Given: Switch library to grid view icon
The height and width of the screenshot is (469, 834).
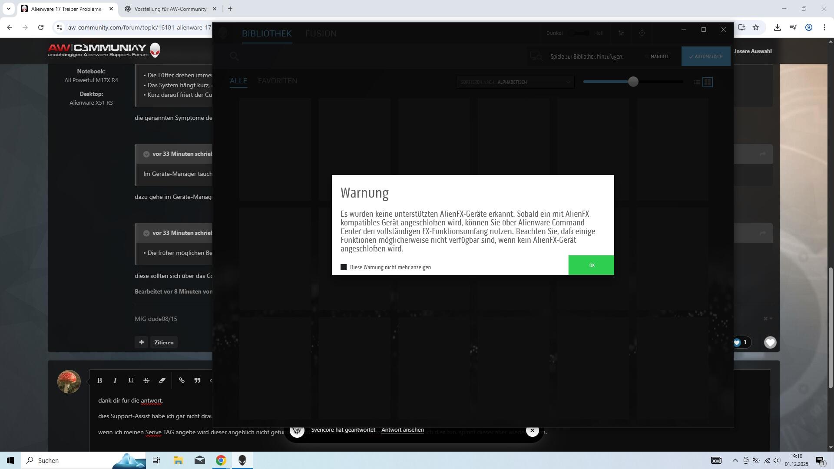Looking at the screenshot, I should pyautogui.click(x=708, y=82).
